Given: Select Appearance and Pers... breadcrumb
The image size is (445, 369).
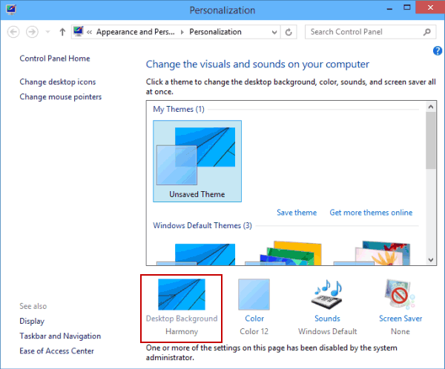Looking at the screenshot, I should pos(136,32).
